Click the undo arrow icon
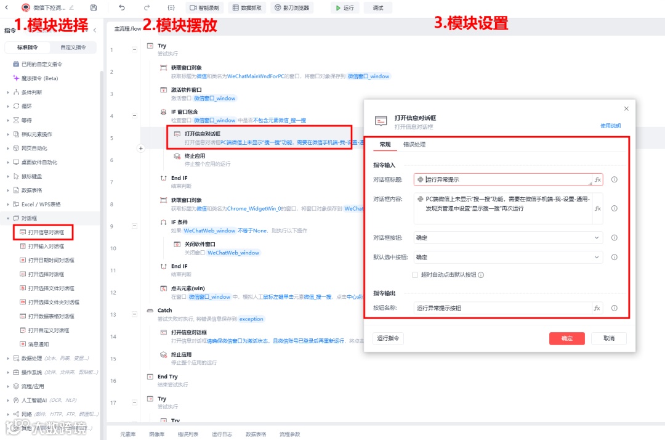 (x=122, y=7)
